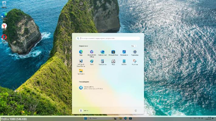Expand all apps with the Все button
Screen dimensions: 216x121
tap(133, 46)
